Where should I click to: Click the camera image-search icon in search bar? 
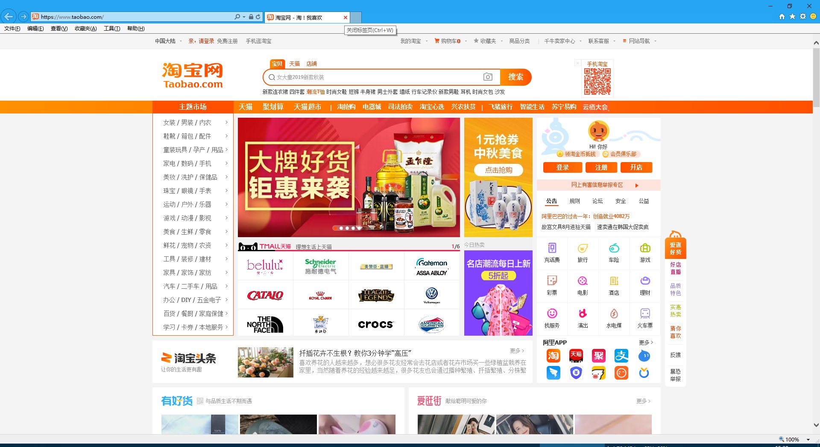pos(487,77)
